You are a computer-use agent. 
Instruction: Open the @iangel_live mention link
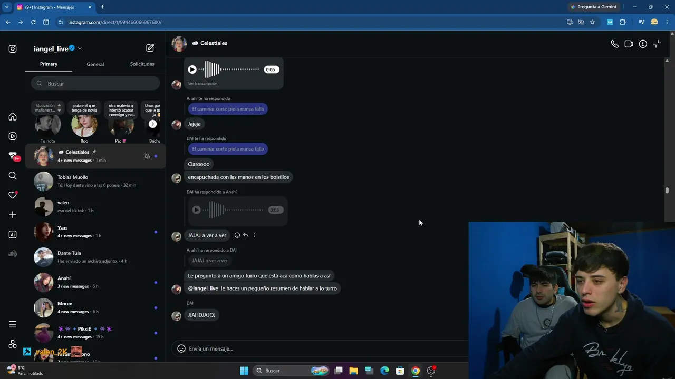coord(203,288)
